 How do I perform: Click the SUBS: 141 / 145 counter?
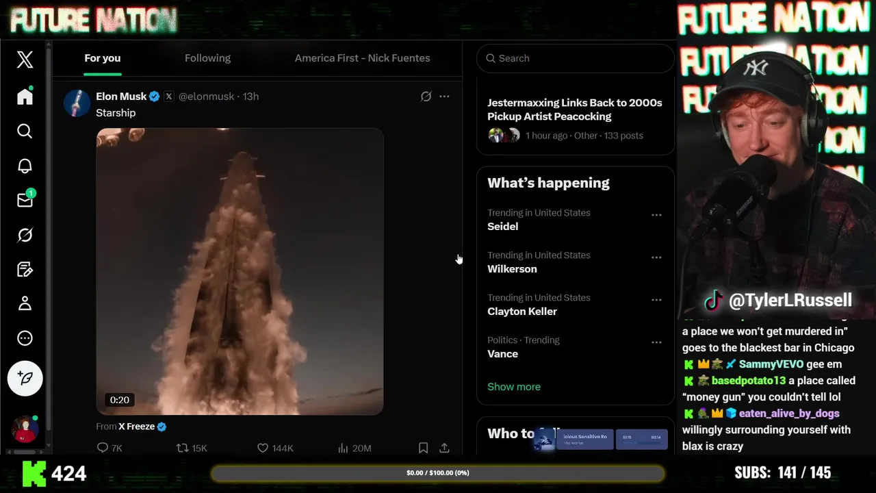[782, 472]
